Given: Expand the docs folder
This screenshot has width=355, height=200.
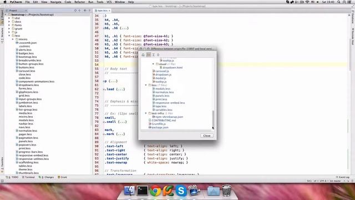Looking at the screenshot, I should pos(9,22).
